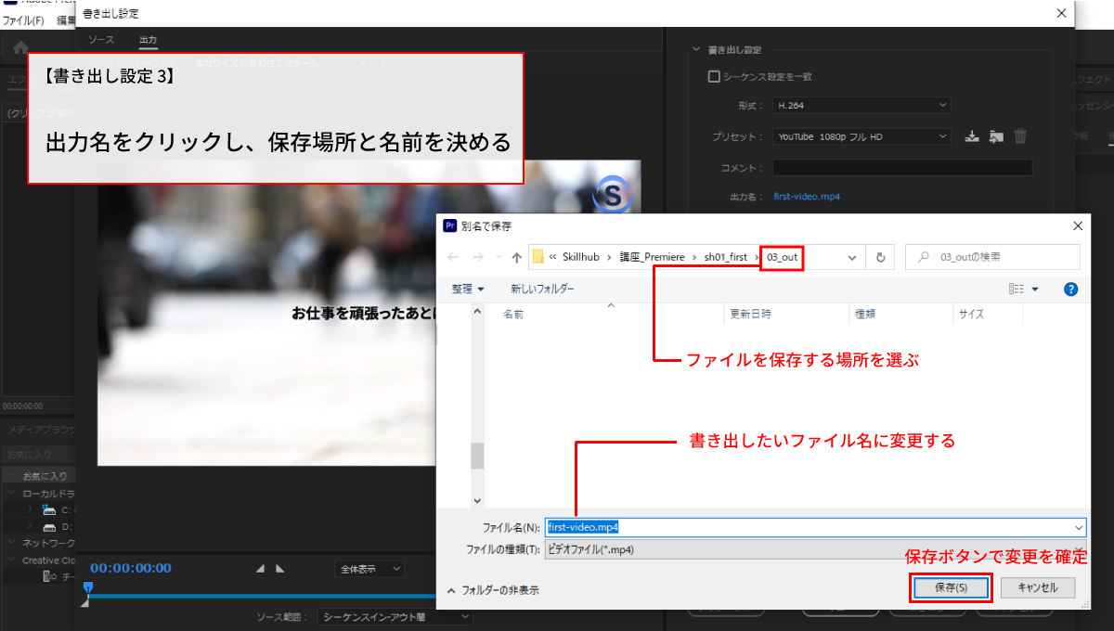
Task: Click the view layout icon in the save dialog
Action: pyautogui.click(x=1016, y=290)
